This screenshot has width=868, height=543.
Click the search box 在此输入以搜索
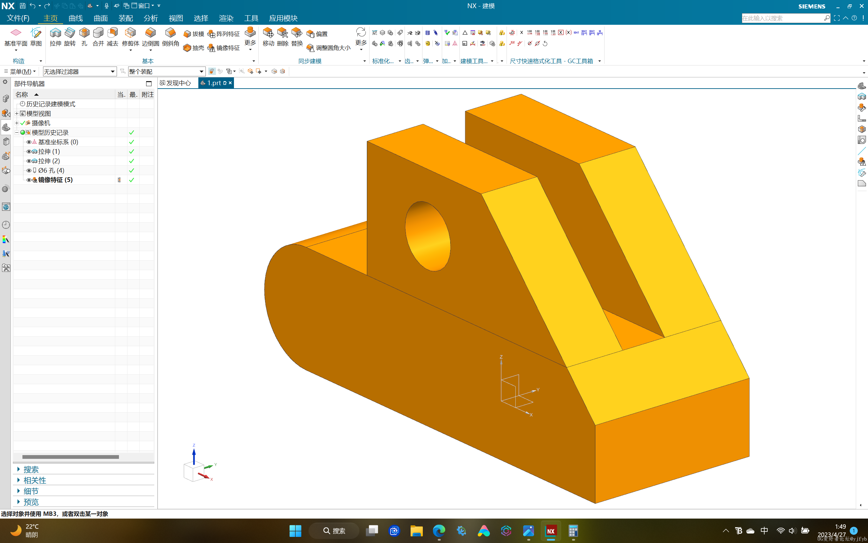click(786, 18)
